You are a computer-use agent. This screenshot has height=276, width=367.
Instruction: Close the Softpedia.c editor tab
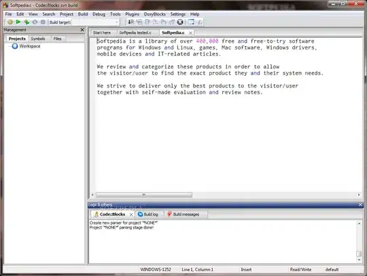[190, 33]
